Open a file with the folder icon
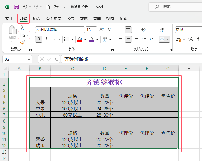 (56, 7)
